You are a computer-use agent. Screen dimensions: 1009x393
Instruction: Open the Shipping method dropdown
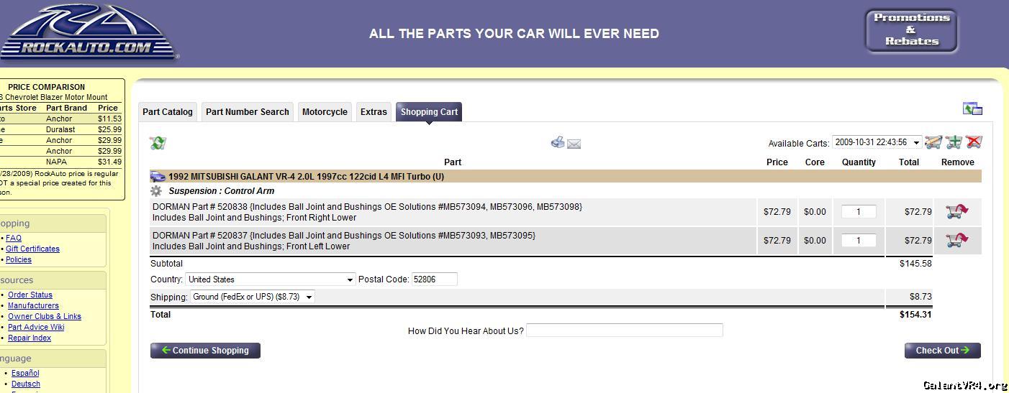[x=252, y=297]
